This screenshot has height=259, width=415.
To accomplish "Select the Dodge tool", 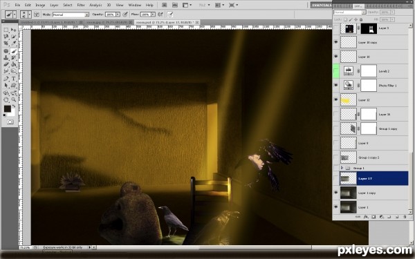I will pos(13,71).
